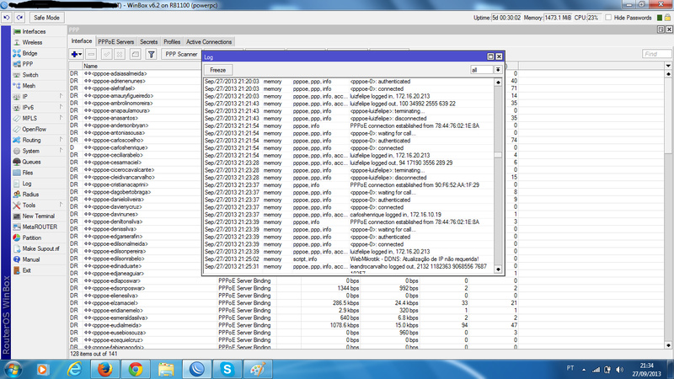674x379 pixels.
Task: Open Interfaces in the sidebar
Action: point(34,31)
